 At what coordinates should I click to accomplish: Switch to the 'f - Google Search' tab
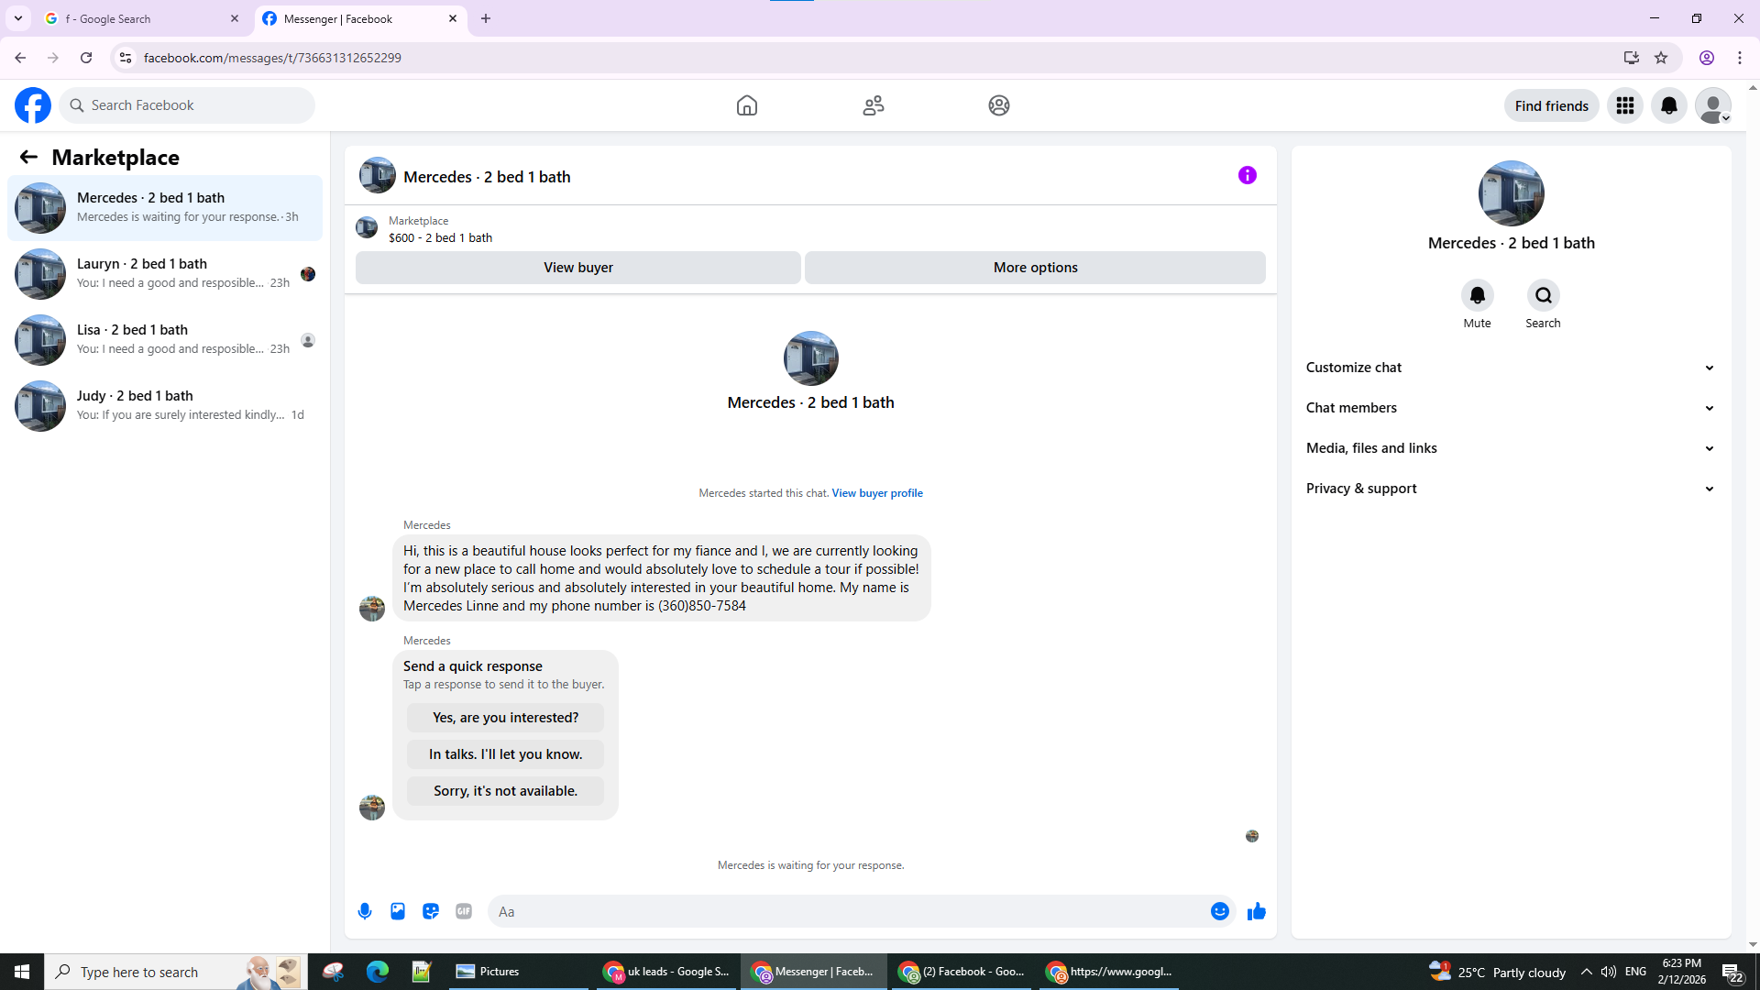(x=142, y=18)
